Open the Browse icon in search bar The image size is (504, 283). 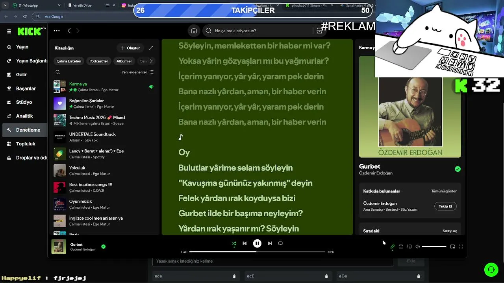319,31
